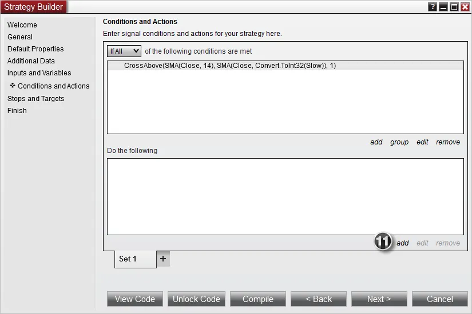The height and width of the screenshot is (314, 472).
Task: Add an action under Do the following
Action: point(402,243)
